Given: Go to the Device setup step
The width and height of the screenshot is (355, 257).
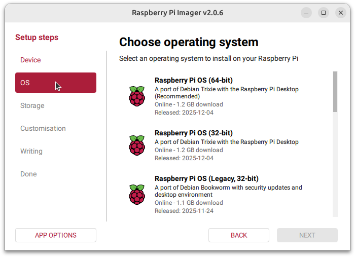Looking at the screenshot, I should tap(30, 60).
